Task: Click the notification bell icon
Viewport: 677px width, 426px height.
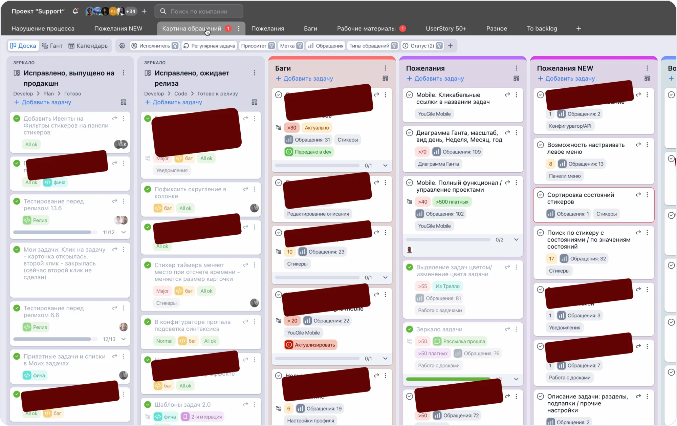Action: (75, 11)
